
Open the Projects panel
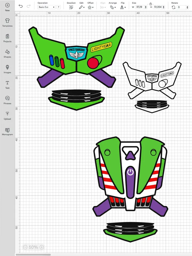7,38
